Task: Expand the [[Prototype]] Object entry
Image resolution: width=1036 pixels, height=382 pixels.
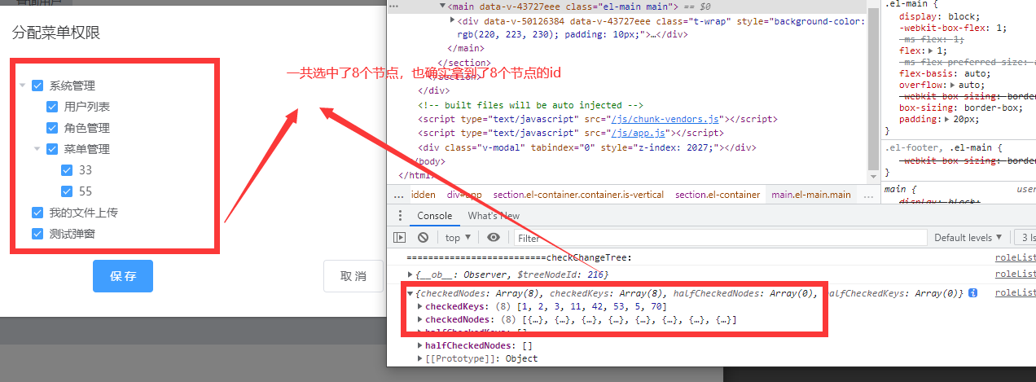Action: click(x=420, y=358)
